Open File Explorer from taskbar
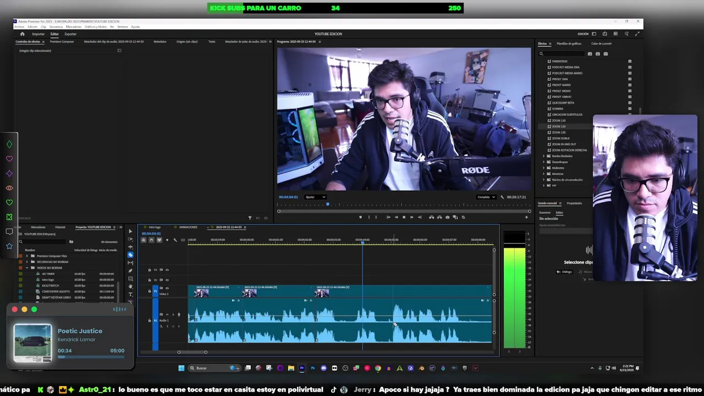The width and height of the screenshot is (704, 396). click(x=291, y=368)
